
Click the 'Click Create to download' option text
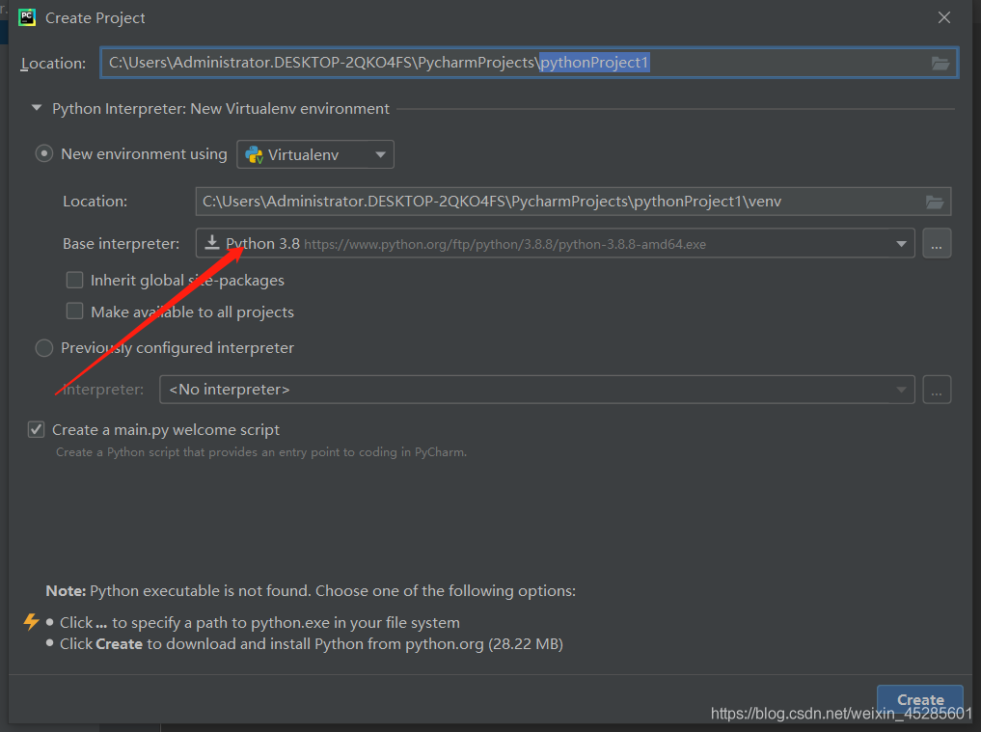point(312,644)
